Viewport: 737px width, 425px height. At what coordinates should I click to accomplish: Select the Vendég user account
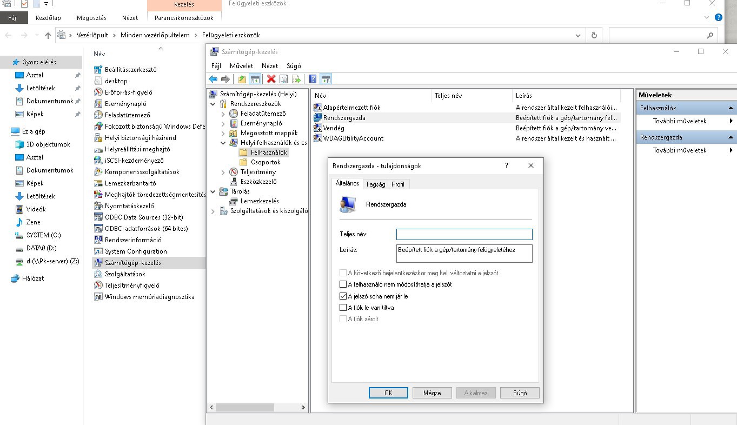coord(334,128)
